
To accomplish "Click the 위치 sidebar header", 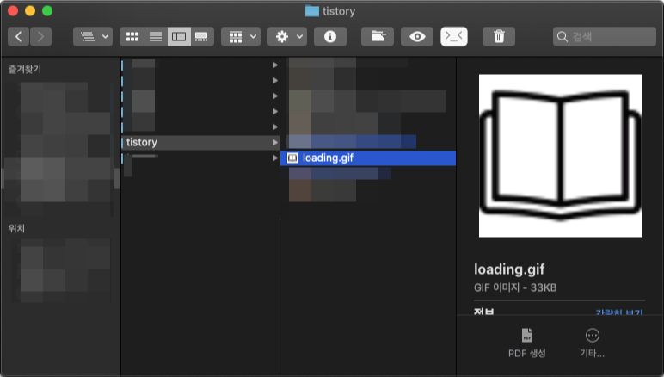I will 16,228.
